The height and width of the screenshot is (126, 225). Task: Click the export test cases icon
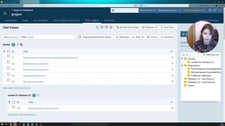(106, 27)
